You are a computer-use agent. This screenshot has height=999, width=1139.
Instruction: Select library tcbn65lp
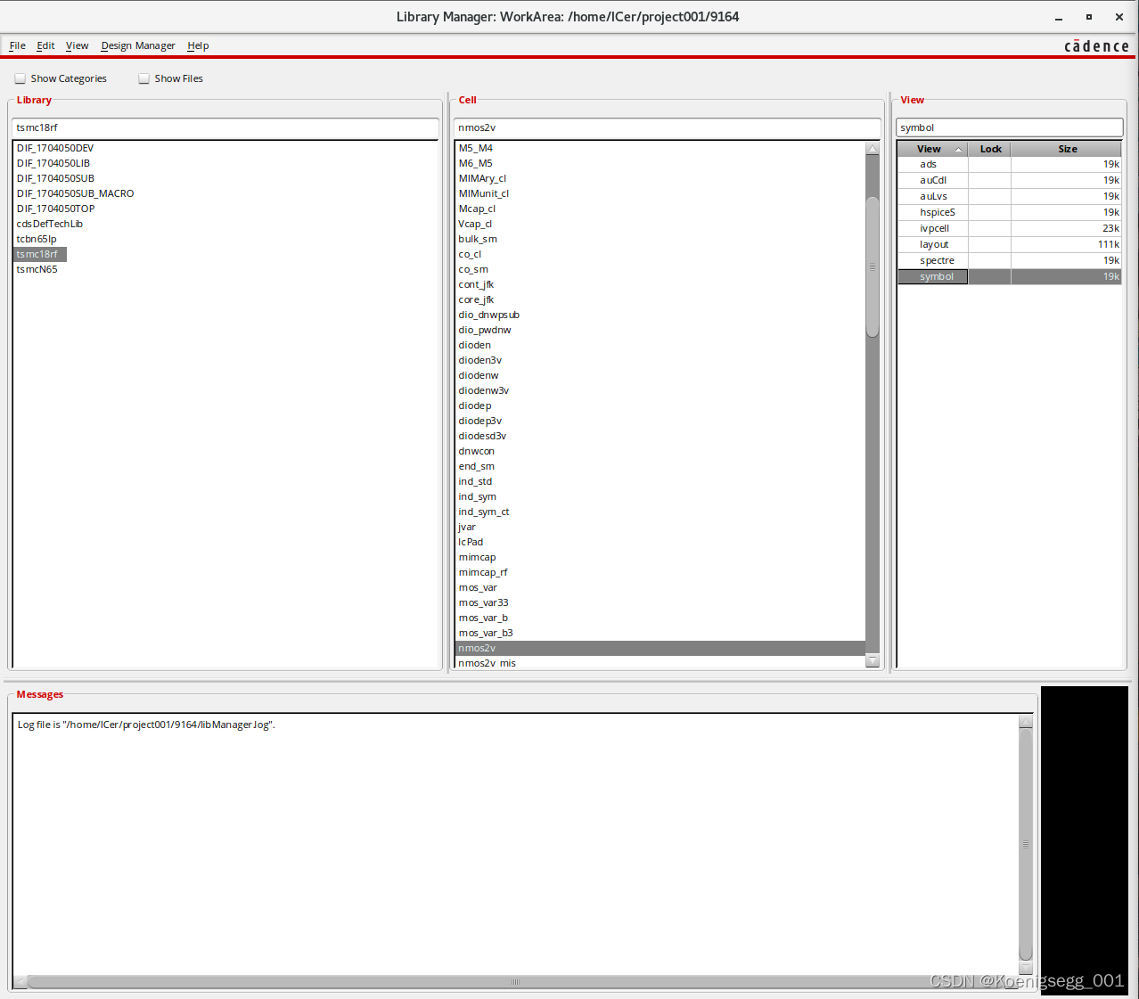pyautogui.click(x=37, y=239)
